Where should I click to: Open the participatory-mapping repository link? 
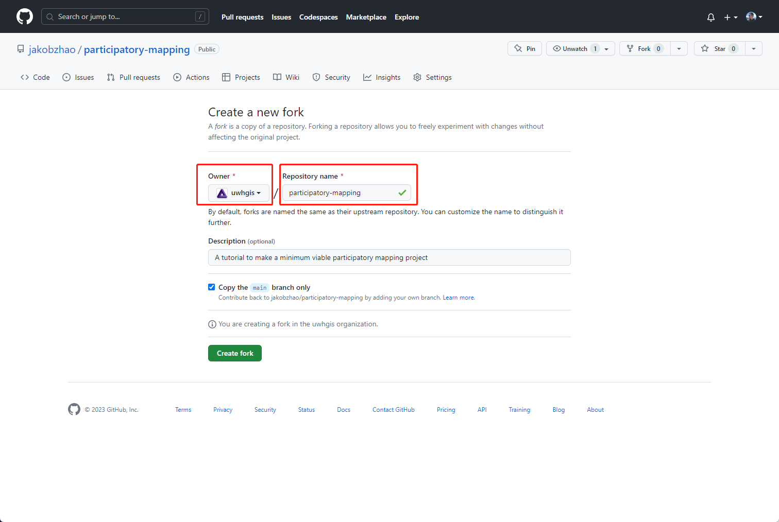coord(137,49)
